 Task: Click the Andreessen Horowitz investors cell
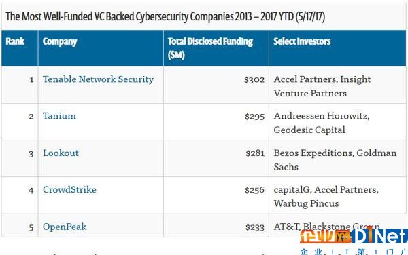click(x=337, y=122)
